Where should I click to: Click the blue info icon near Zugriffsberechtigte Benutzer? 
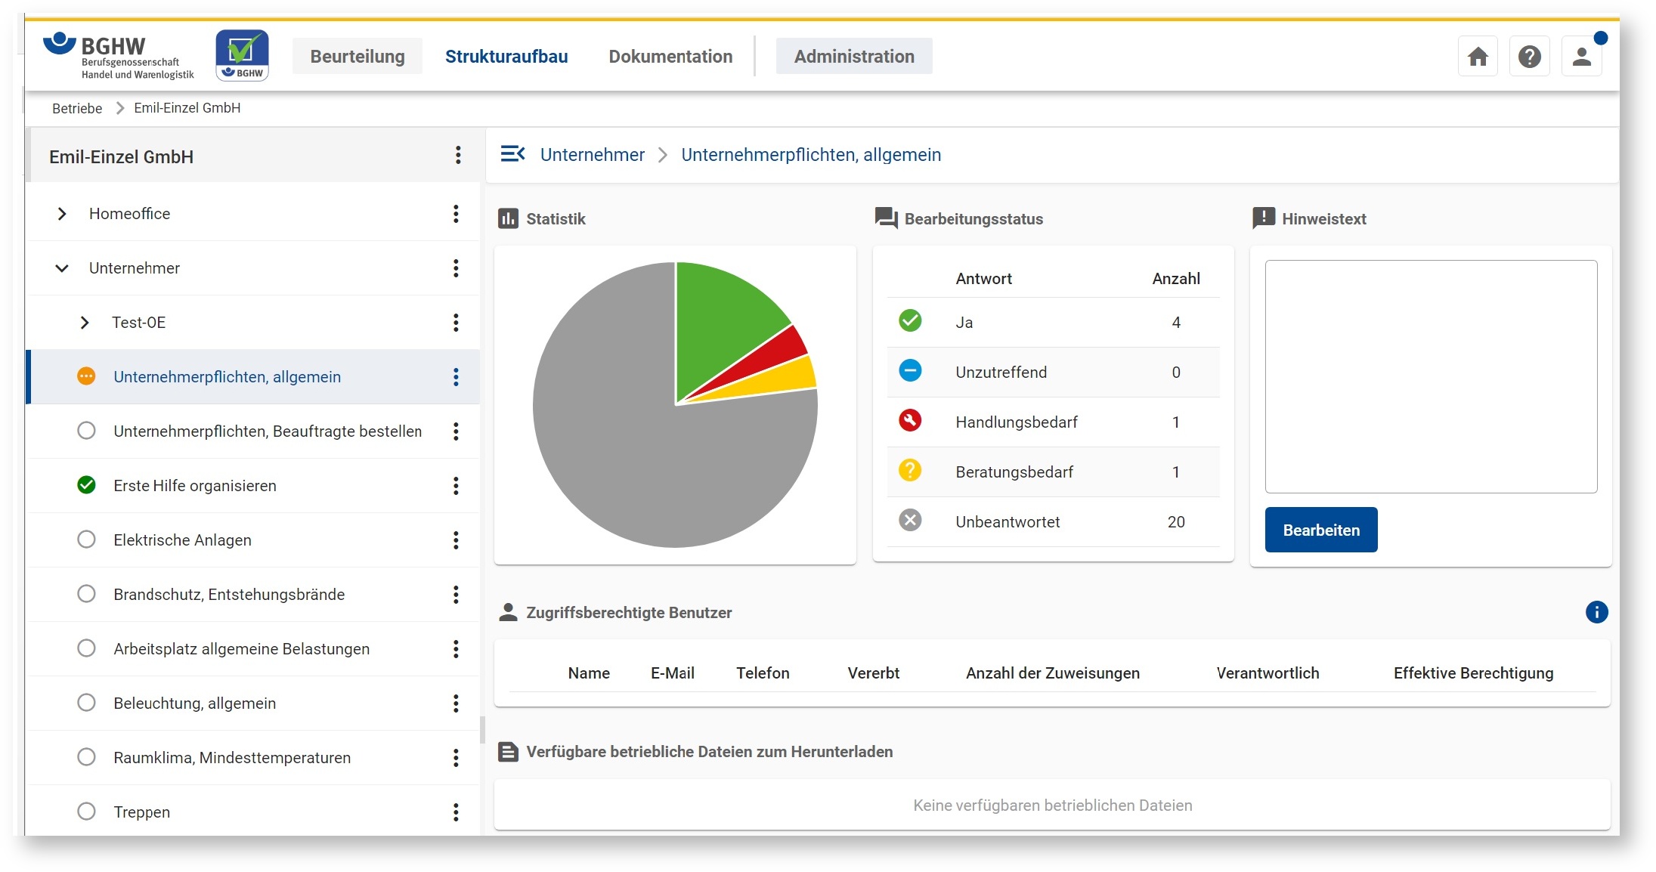click(1596, 612)
